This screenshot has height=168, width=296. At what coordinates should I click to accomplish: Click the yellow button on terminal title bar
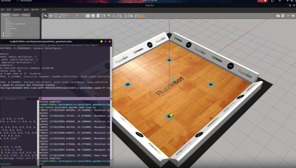click(x=101, y=42)
